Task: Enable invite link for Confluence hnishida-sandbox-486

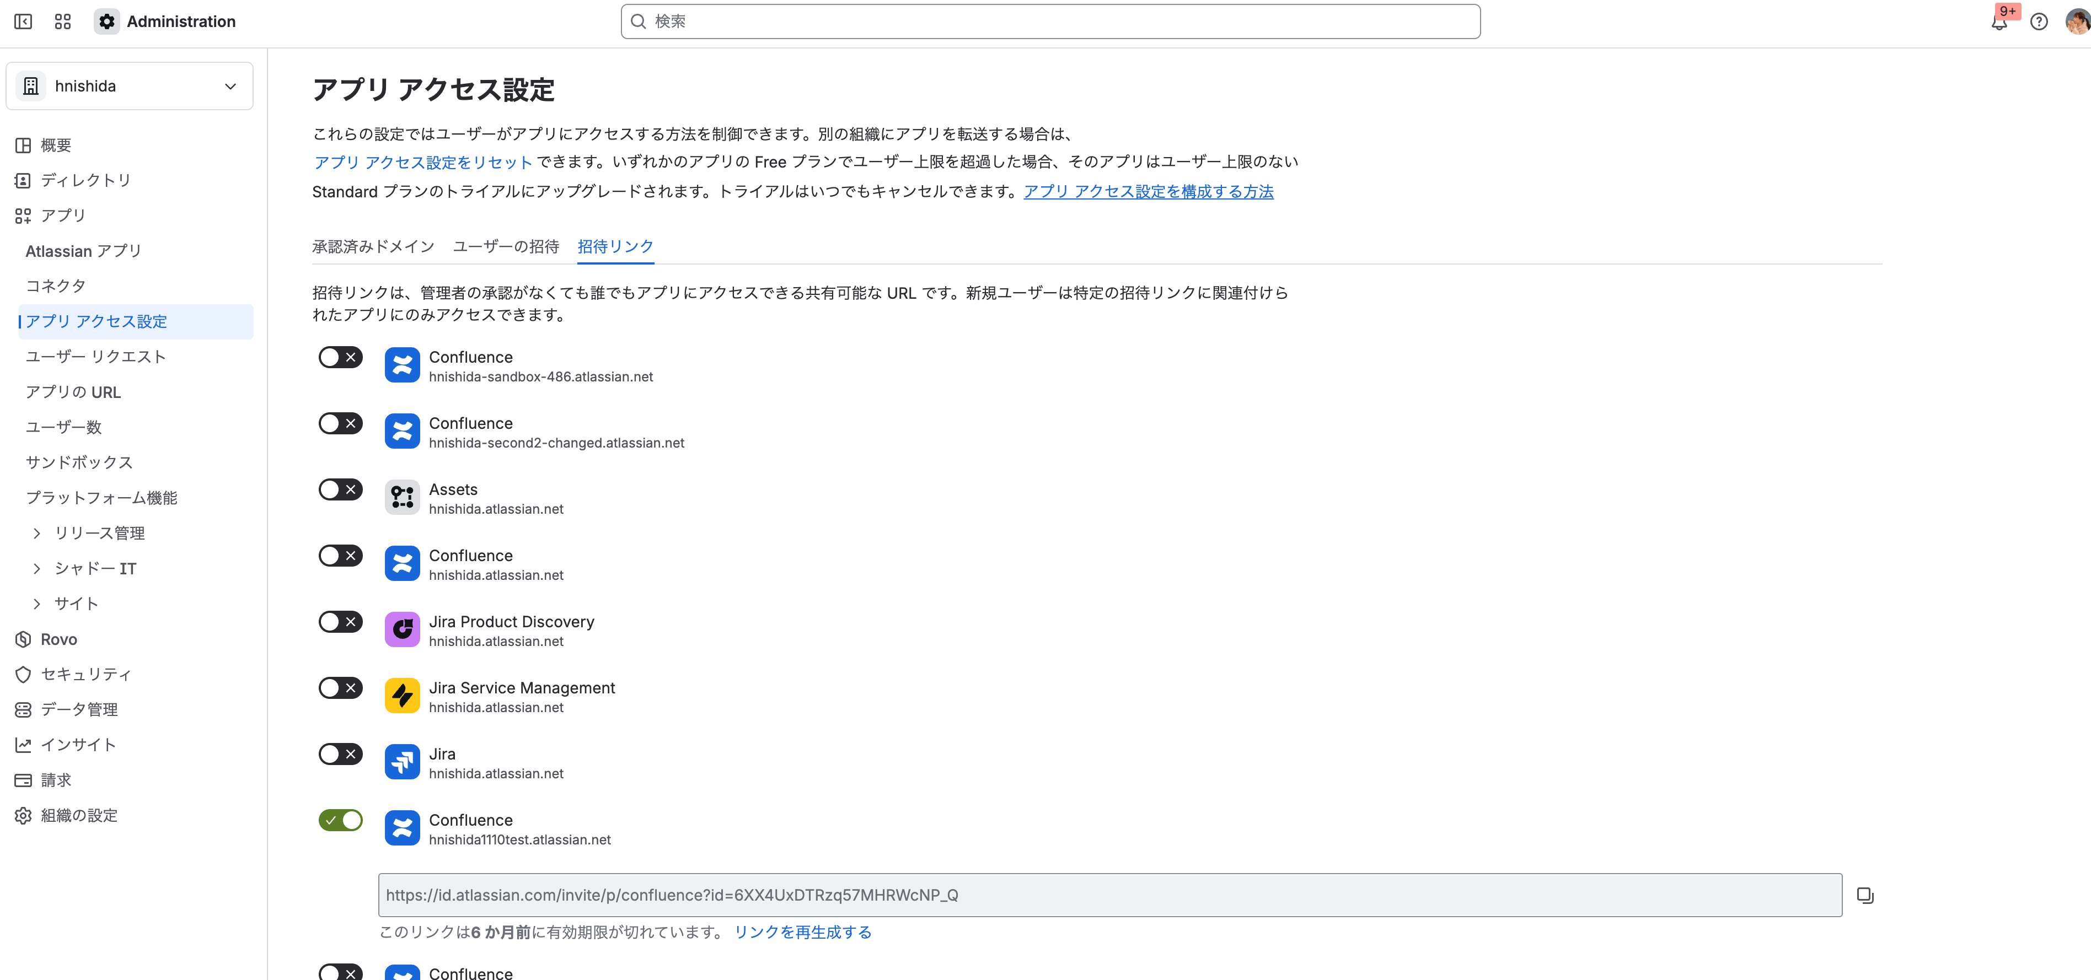Action: [340, 357]
